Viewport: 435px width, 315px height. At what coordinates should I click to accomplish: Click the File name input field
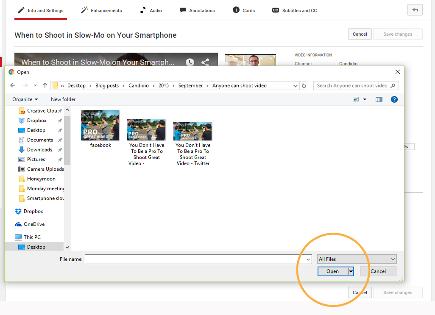(x=192, y=259)
